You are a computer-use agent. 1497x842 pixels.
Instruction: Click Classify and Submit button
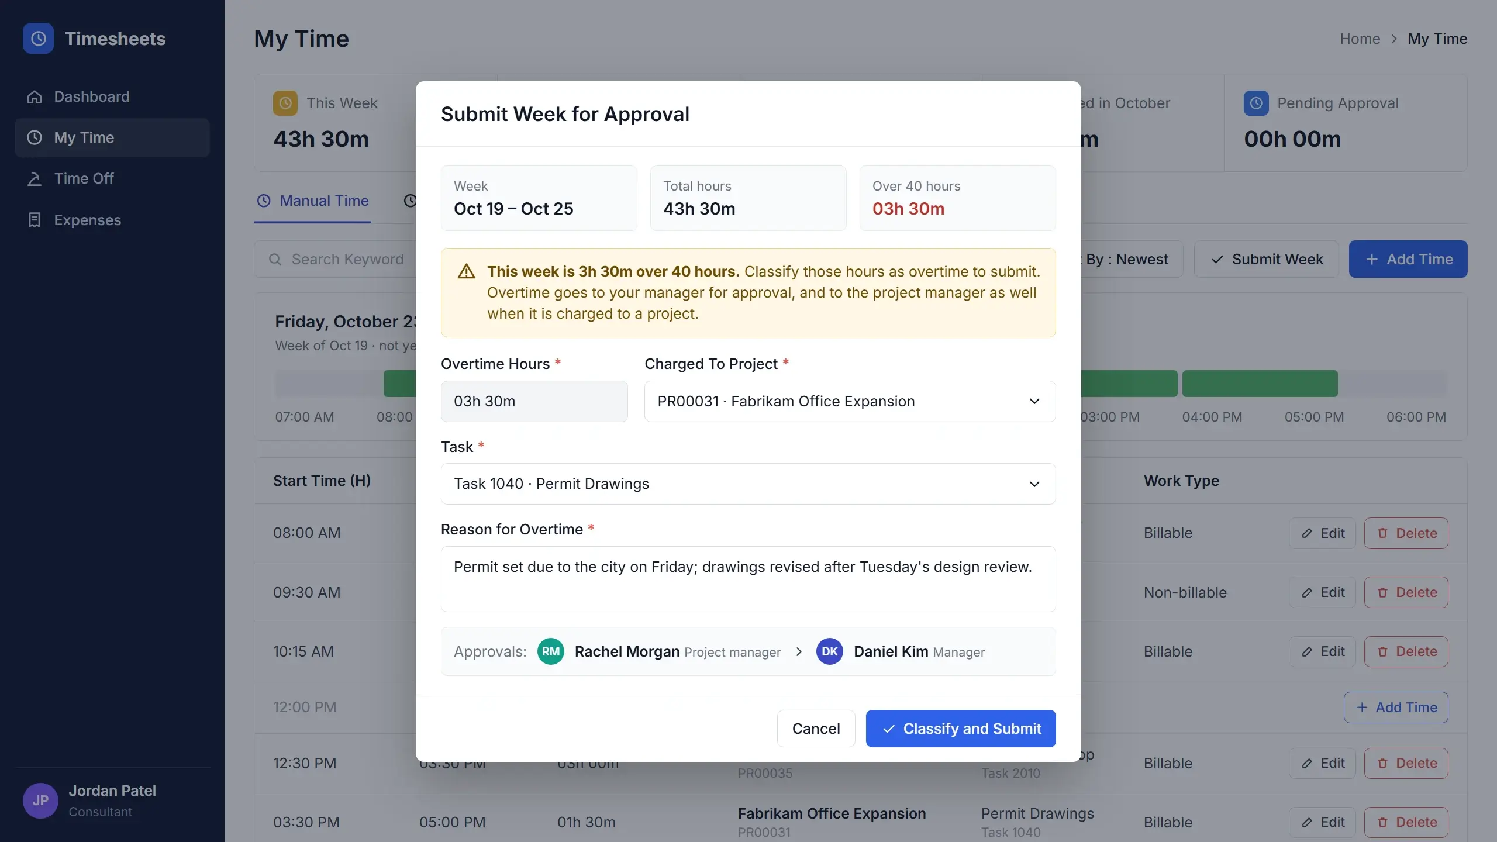tap(961, 729)
